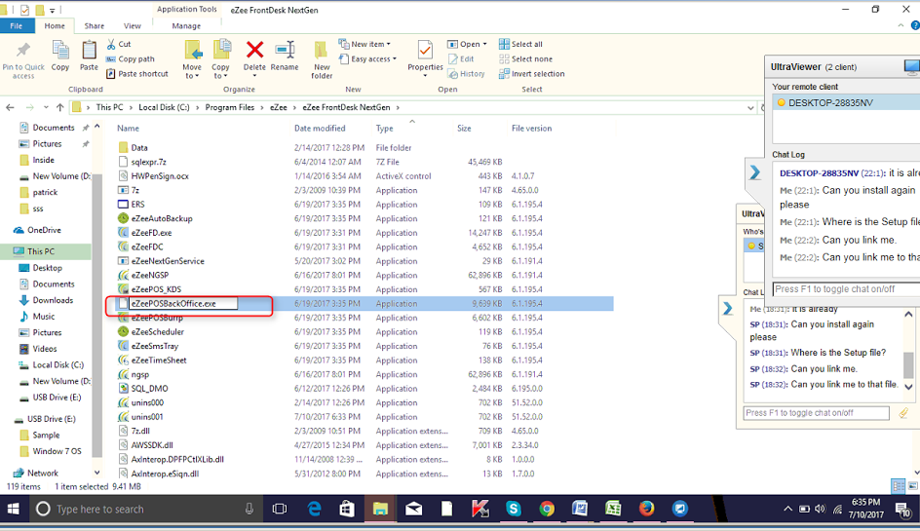Go up one folder level arrow
Screen dimensions: 920x531
[x=59, y=107]
